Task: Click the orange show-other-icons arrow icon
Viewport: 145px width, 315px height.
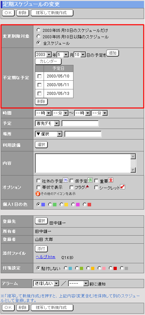Action: pyautogui.click(x=37, y=194)
